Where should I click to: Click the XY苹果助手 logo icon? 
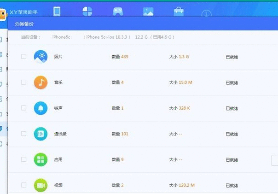[3, 15]
